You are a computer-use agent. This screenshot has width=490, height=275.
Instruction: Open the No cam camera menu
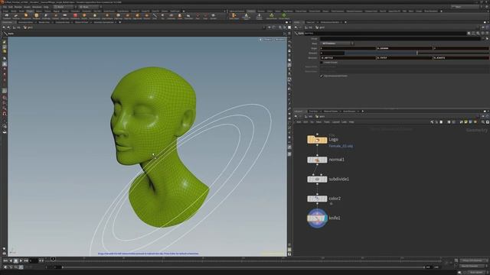tap(279, 40)
